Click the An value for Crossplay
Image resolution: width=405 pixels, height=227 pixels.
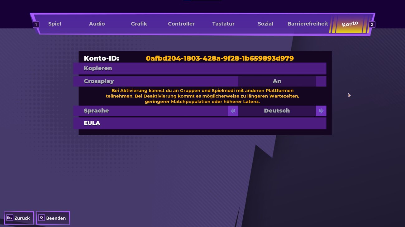tap(277, 81)
